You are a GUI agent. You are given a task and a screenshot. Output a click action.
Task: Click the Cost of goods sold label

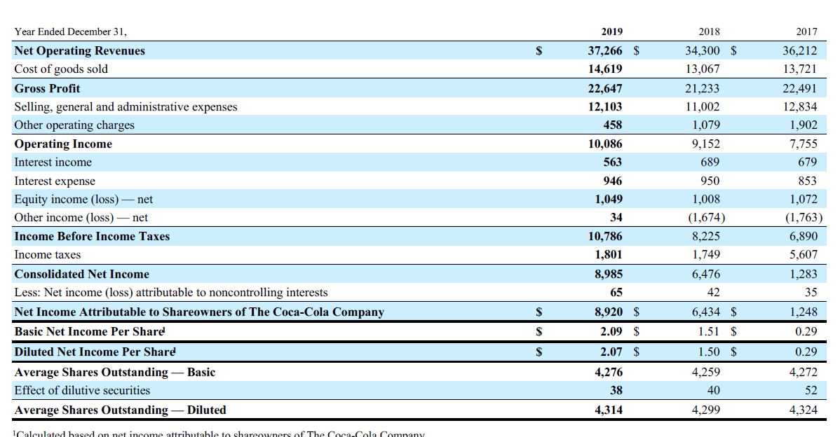click(60, 69)
